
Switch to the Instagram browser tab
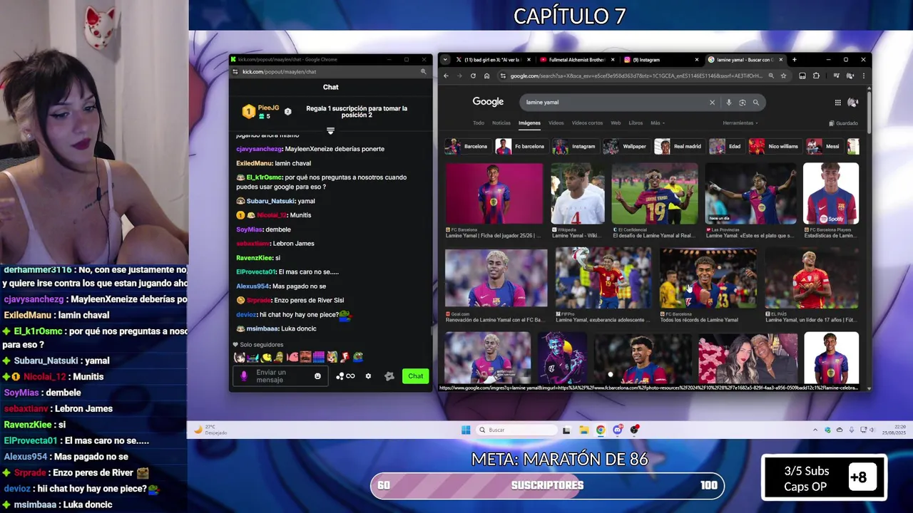tap(660, 60)
